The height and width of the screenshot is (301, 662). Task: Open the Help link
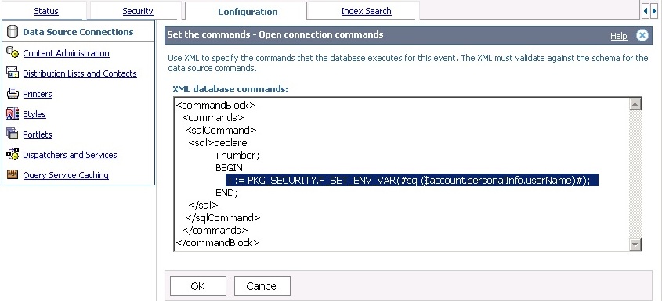click(x=618, y=36)
